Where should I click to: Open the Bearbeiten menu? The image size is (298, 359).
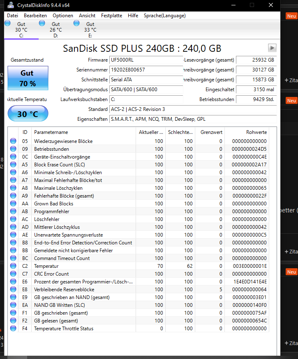(35, 16)
